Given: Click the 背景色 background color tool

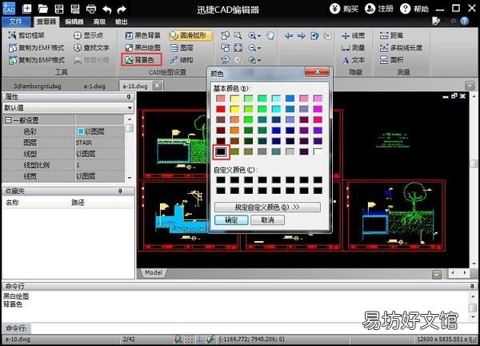Looking at the screenshot, I should [142, 59].
